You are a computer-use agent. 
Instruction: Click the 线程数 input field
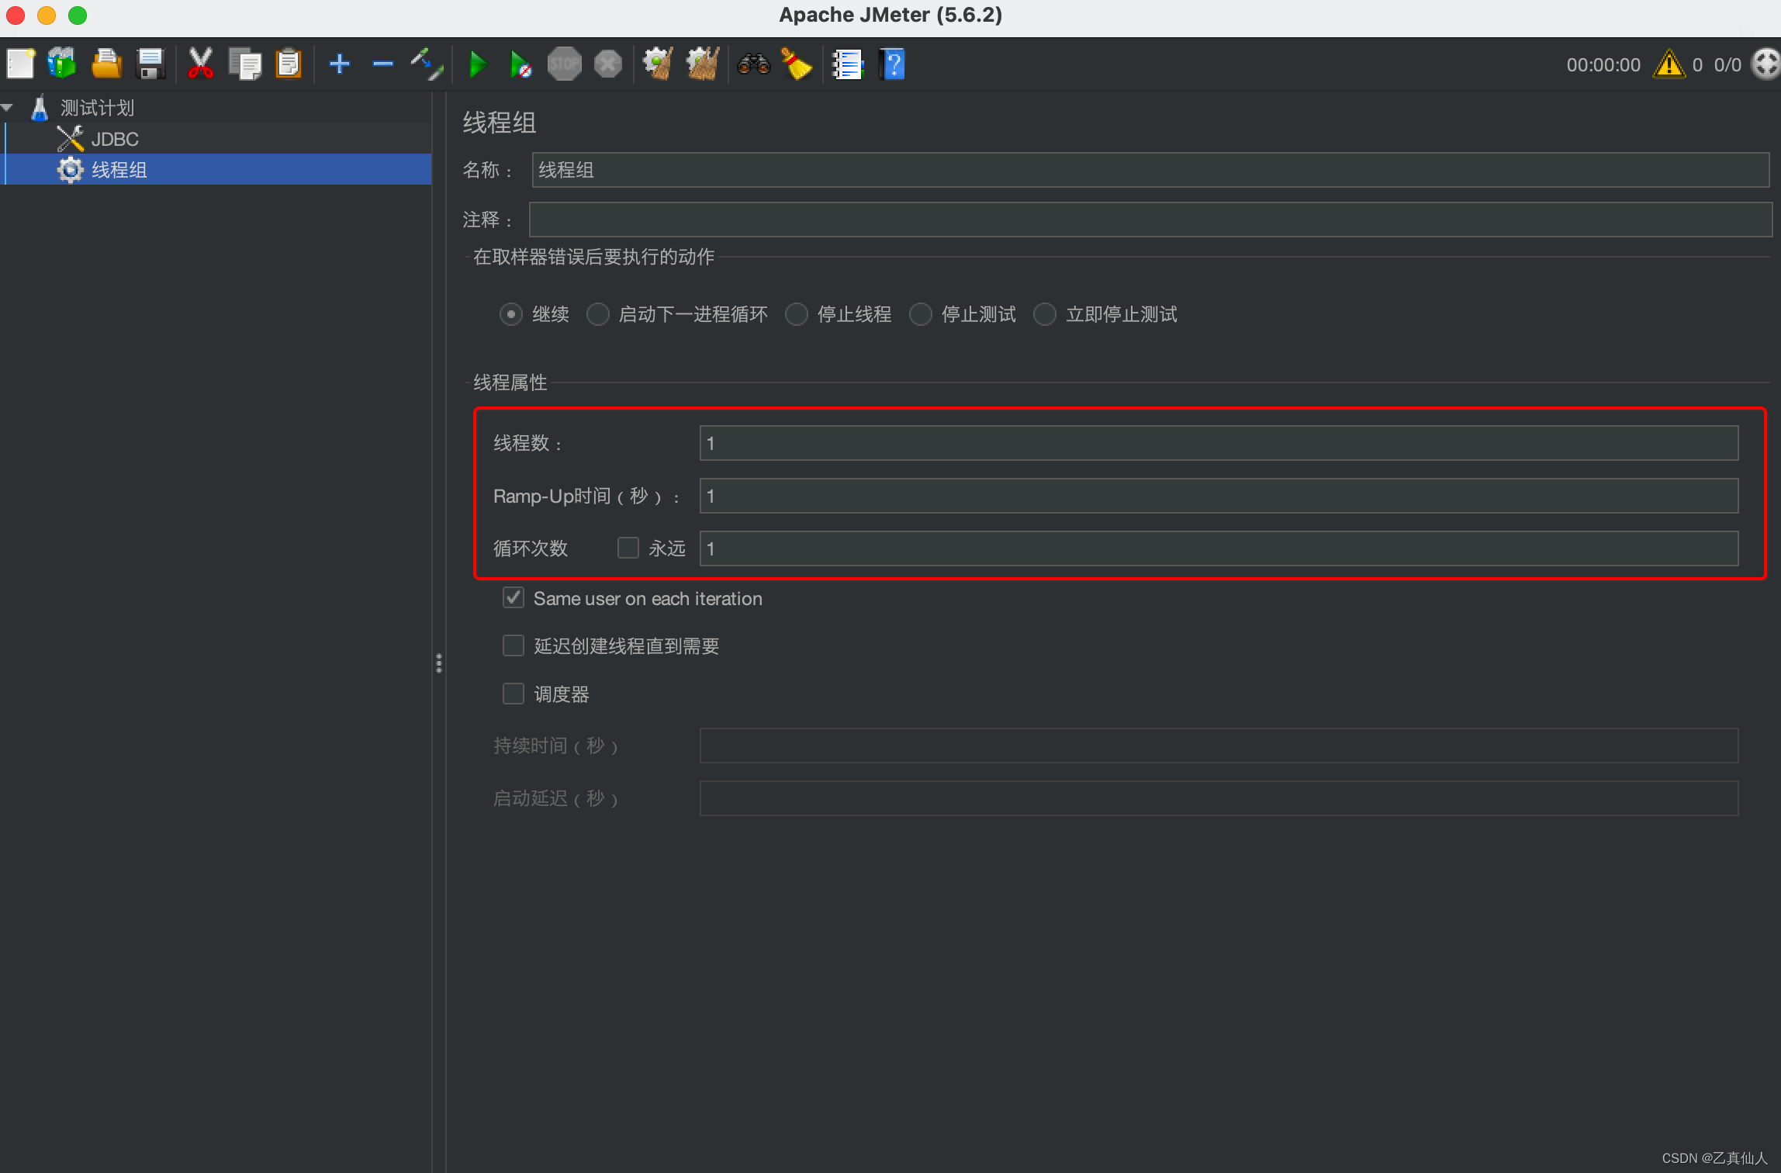(1218, 443)
